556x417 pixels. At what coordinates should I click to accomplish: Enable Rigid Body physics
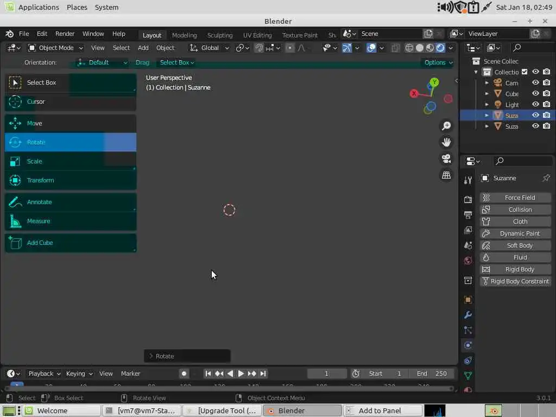pyautogui.click(x=515, y=269)
